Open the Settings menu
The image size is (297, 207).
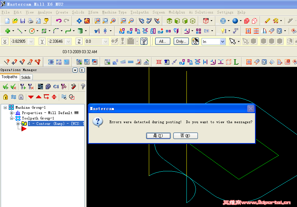[225, 12]
